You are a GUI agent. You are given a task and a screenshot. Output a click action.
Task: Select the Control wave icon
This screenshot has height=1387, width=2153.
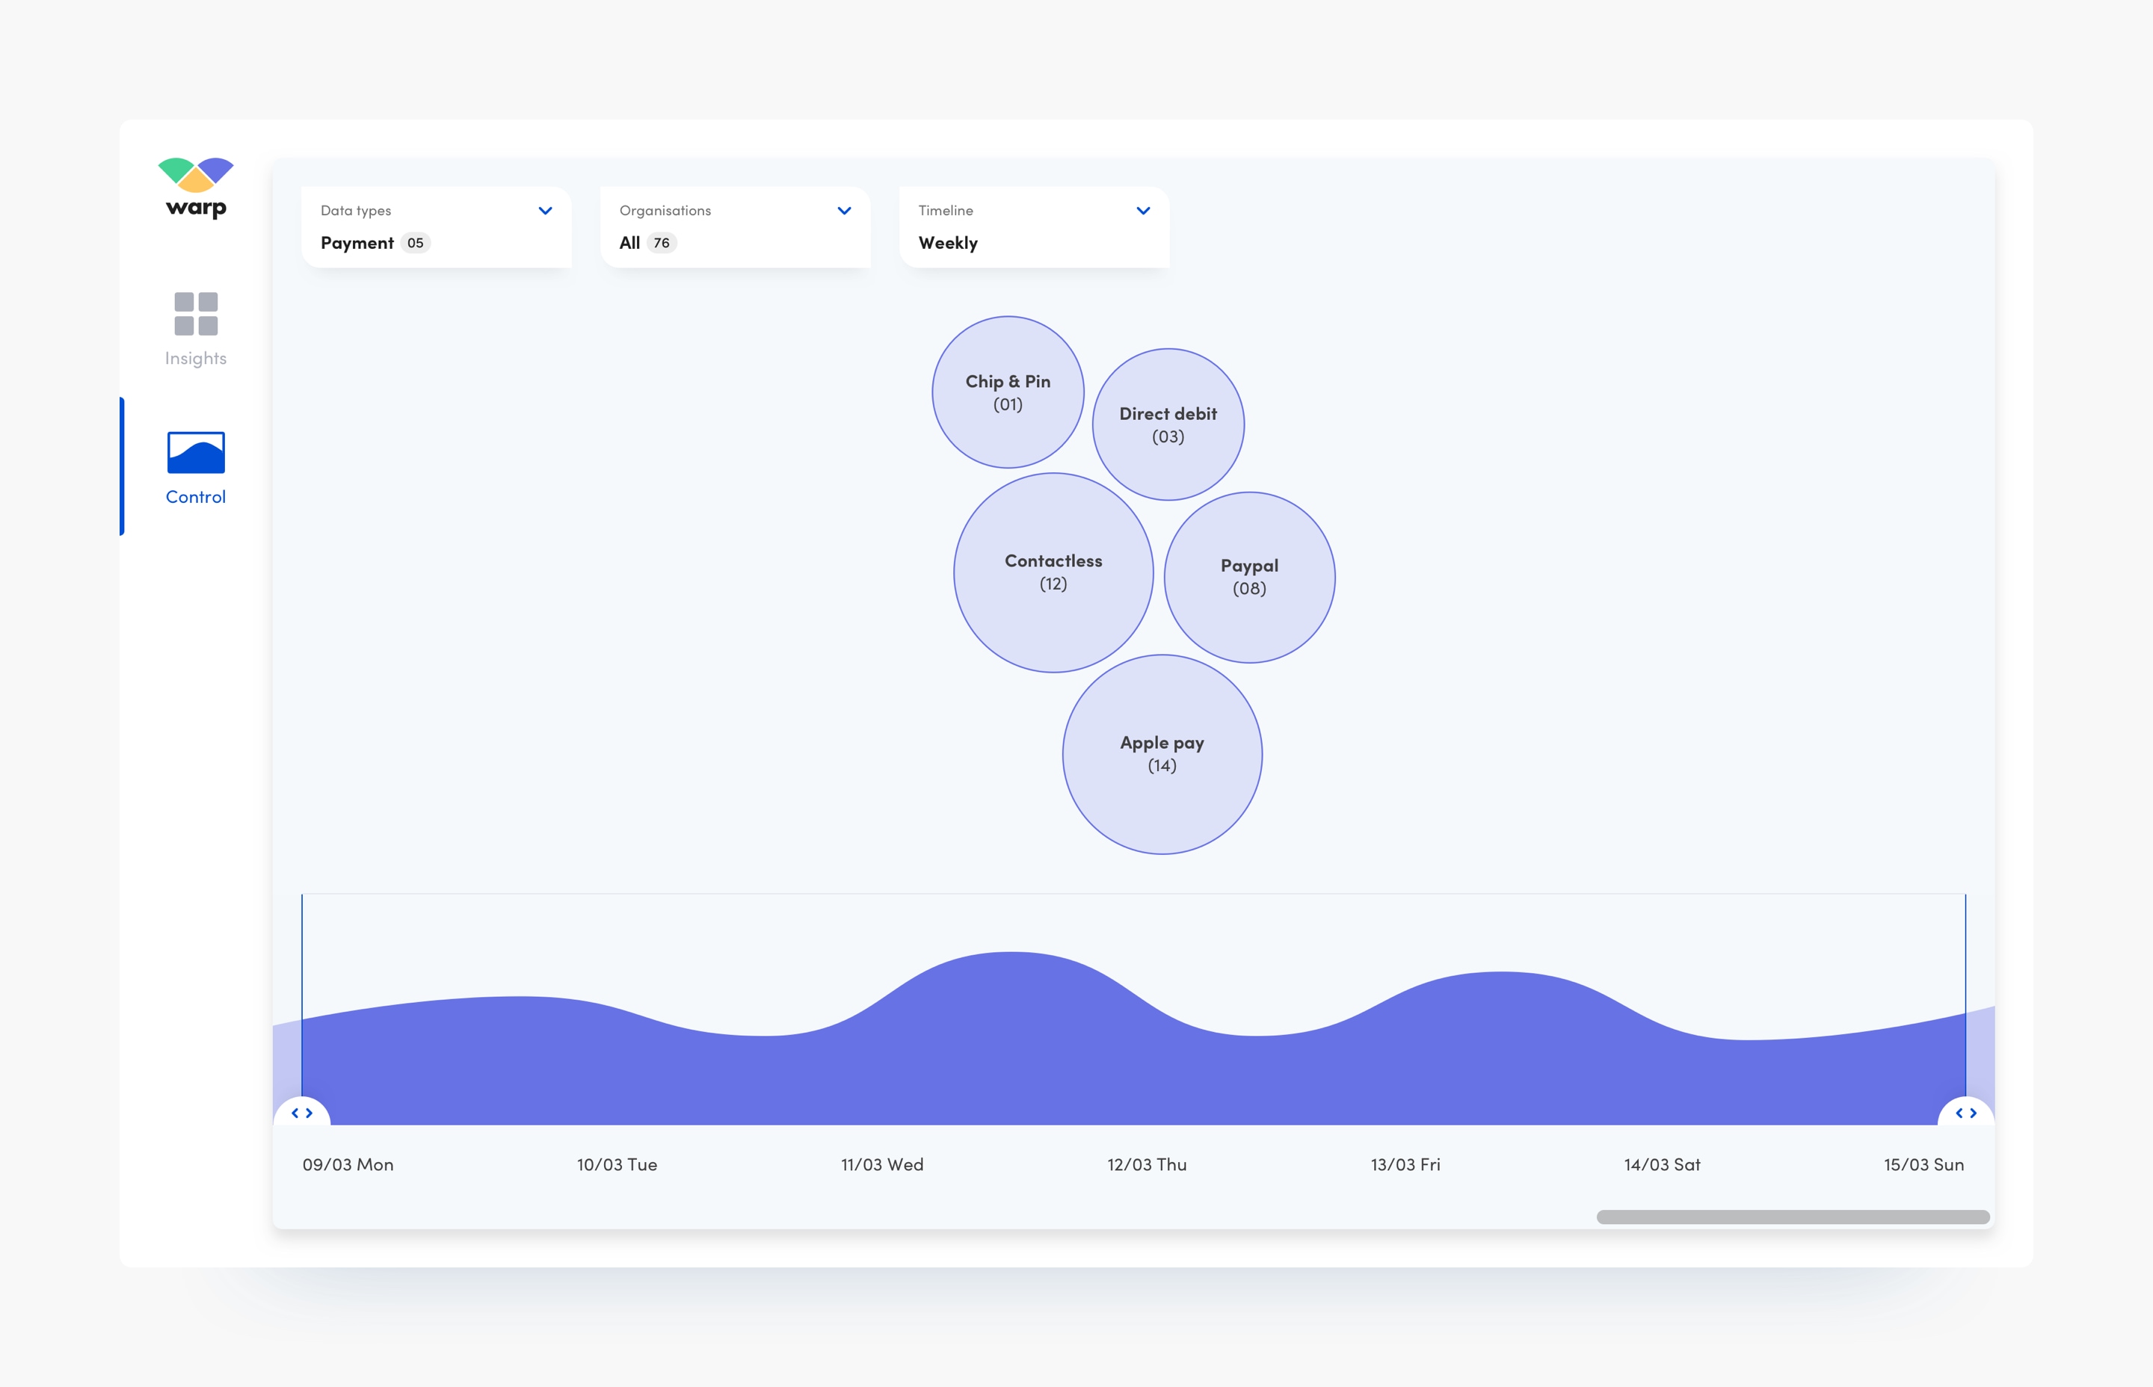tap(195, 452)
